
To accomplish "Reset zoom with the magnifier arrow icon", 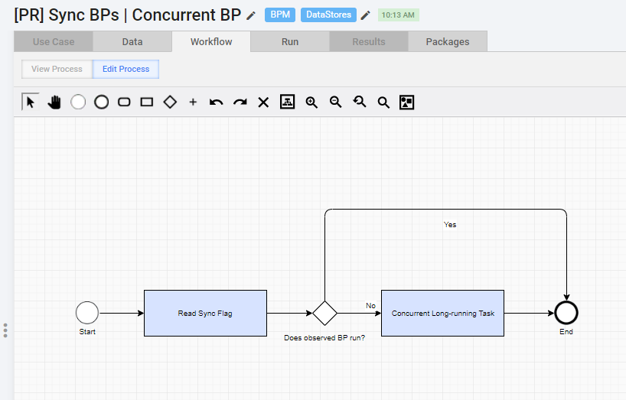I will (360, 102).
